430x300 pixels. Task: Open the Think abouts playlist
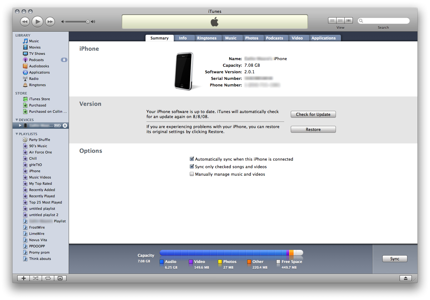[41, 259]
